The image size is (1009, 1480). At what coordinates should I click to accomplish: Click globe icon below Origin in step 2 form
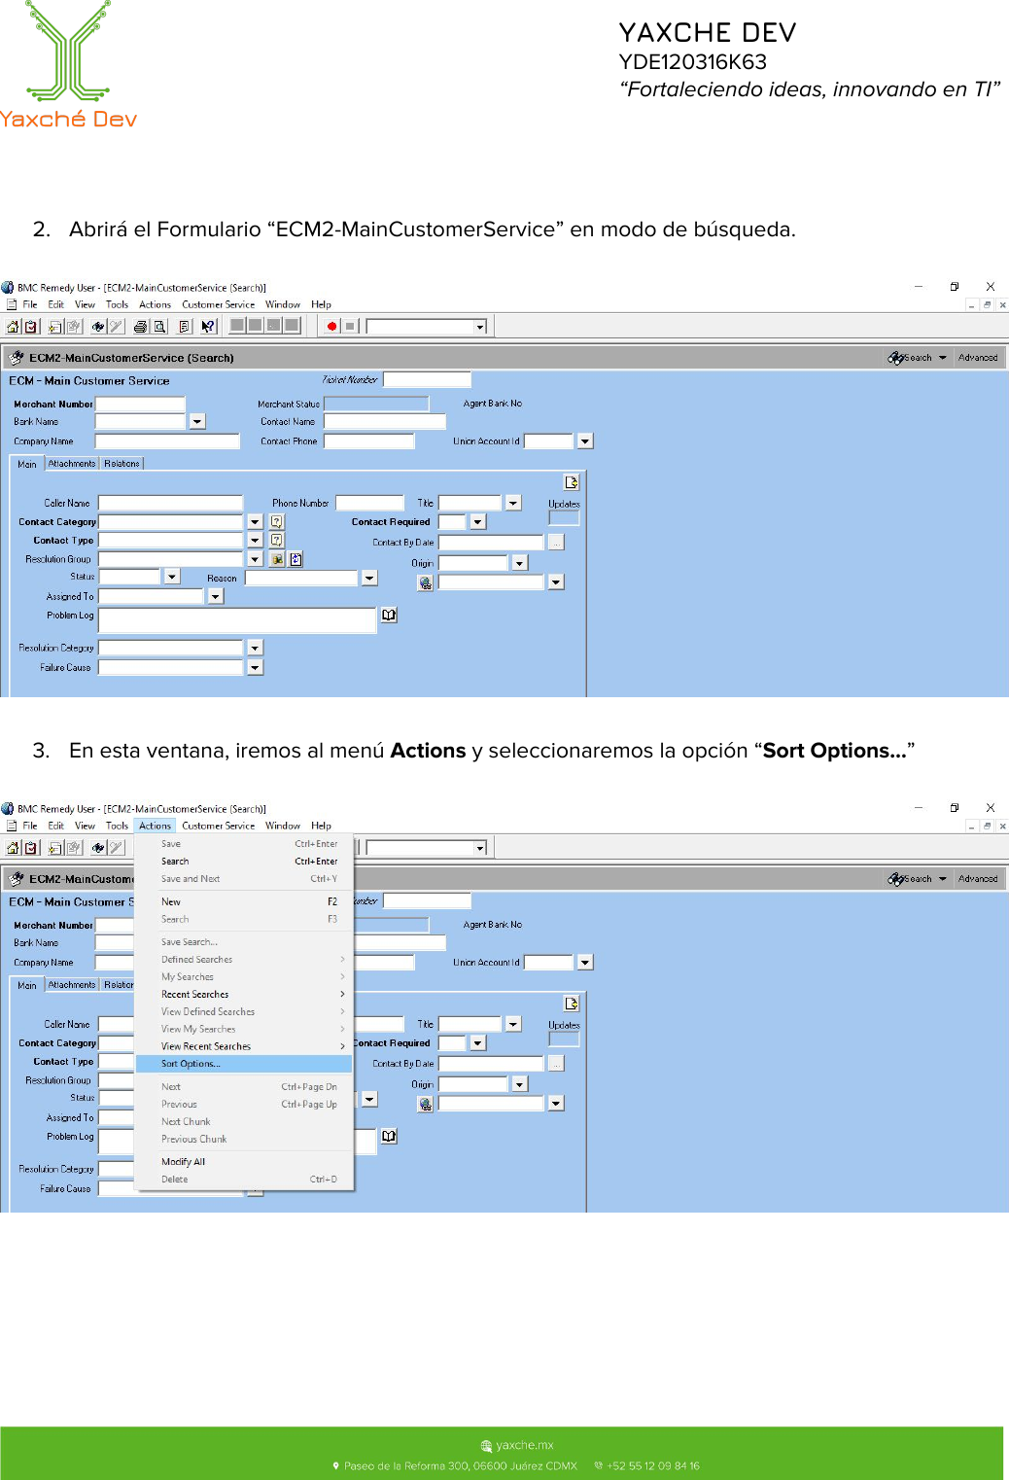click(425, 582)
